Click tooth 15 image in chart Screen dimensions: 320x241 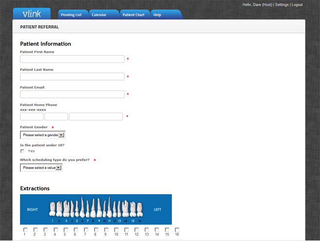coord(133,209)
